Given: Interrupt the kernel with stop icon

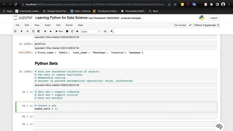Looking at the screenshot, I should (67, 31).
